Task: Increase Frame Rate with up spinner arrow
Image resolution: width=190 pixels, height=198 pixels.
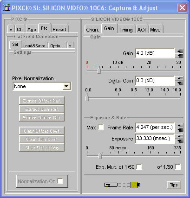Action: pyautogui.click(x=179, y=125)
